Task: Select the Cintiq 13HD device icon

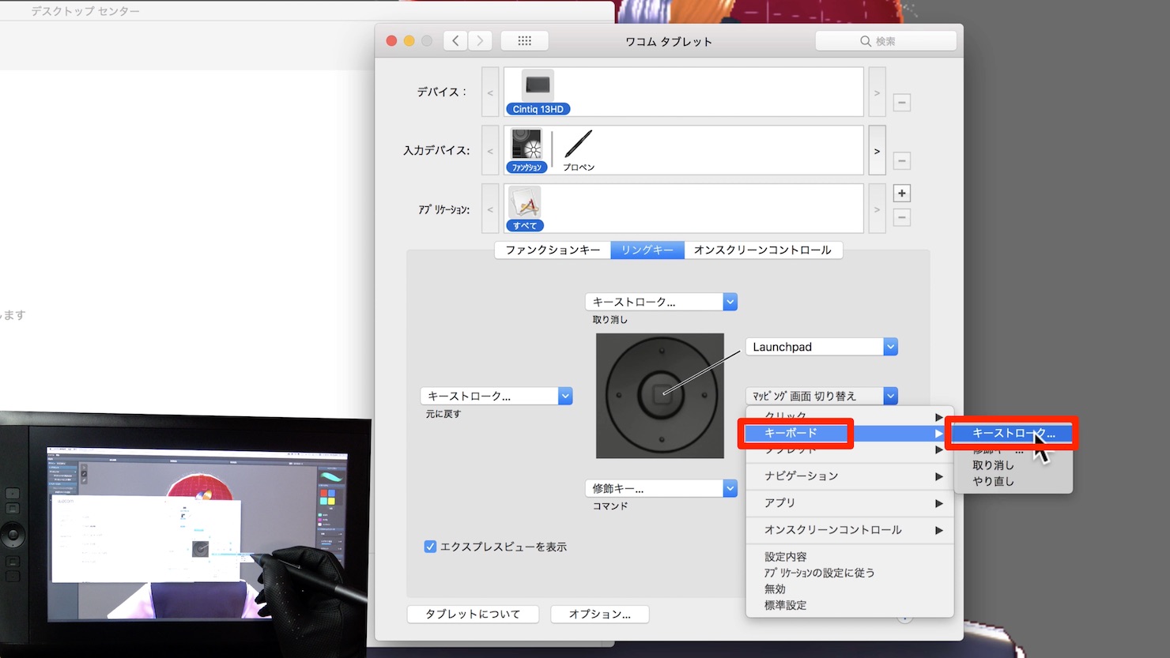Action: 538,92
